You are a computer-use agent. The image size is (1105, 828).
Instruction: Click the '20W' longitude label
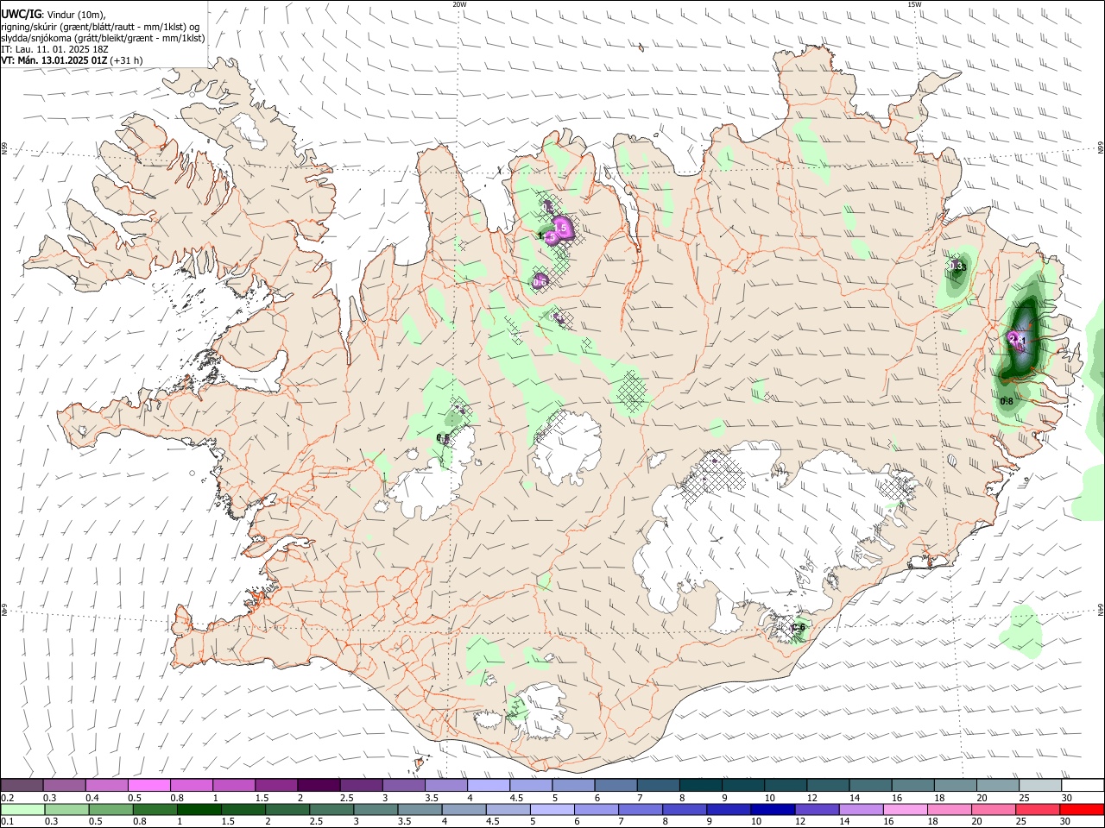click(x=459, y=4)
